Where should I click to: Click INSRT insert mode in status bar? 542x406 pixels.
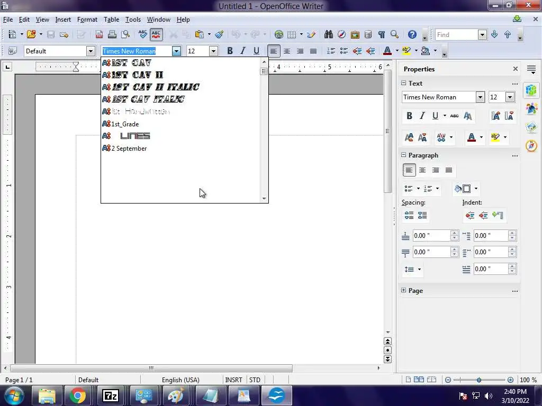233,380
